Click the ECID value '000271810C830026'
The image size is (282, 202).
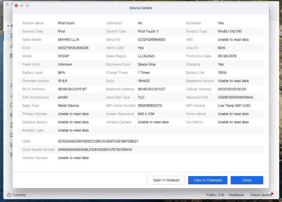pos(73,48)
